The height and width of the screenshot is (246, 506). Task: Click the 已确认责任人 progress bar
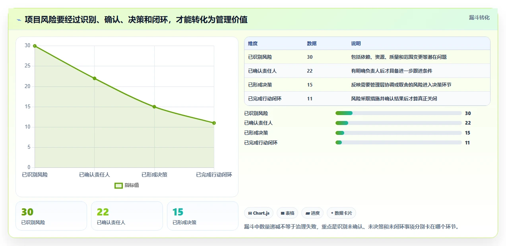tap(398, 123)
